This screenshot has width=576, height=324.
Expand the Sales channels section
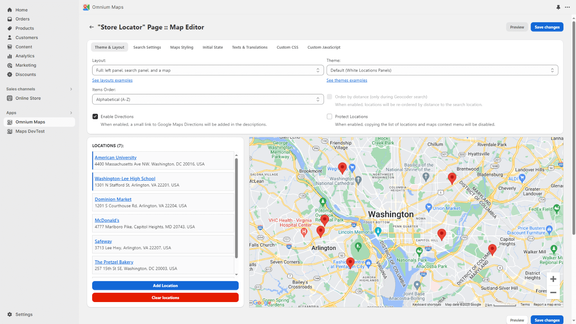pyautogui.click(x=71, y=89)
